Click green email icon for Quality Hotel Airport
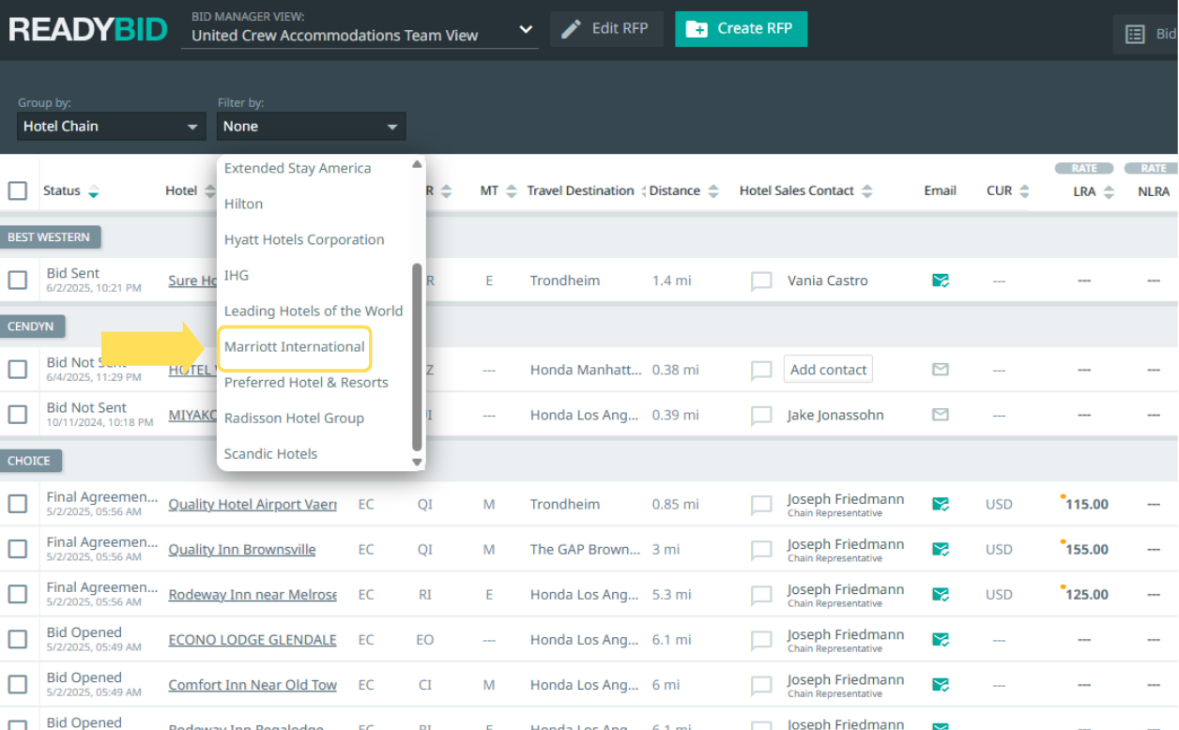Screen dimensions: 1179x730 940,505
